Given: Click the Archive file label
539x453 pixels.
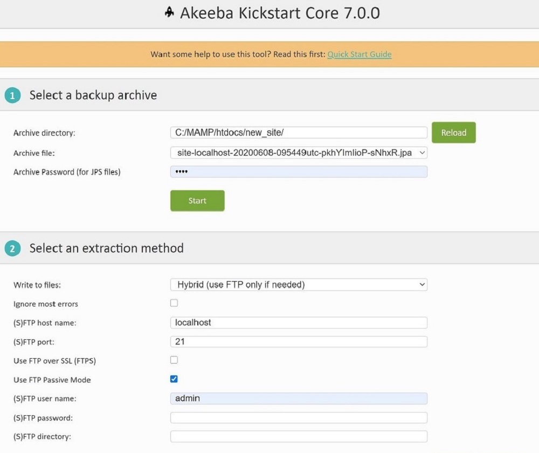Looking at the screenshot, I should [x=34, y=153].
